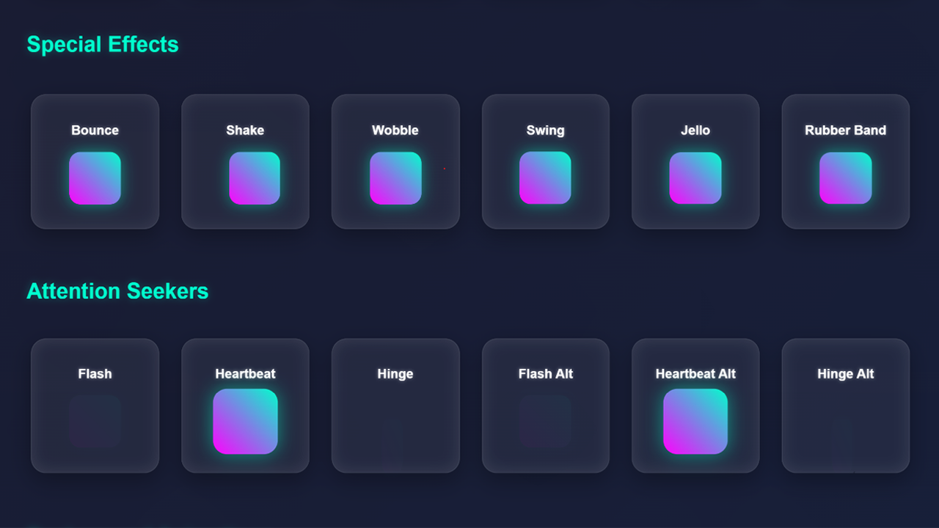Click the faded Flash preview square
Screen dimensions: 939x528
point(95,422)
